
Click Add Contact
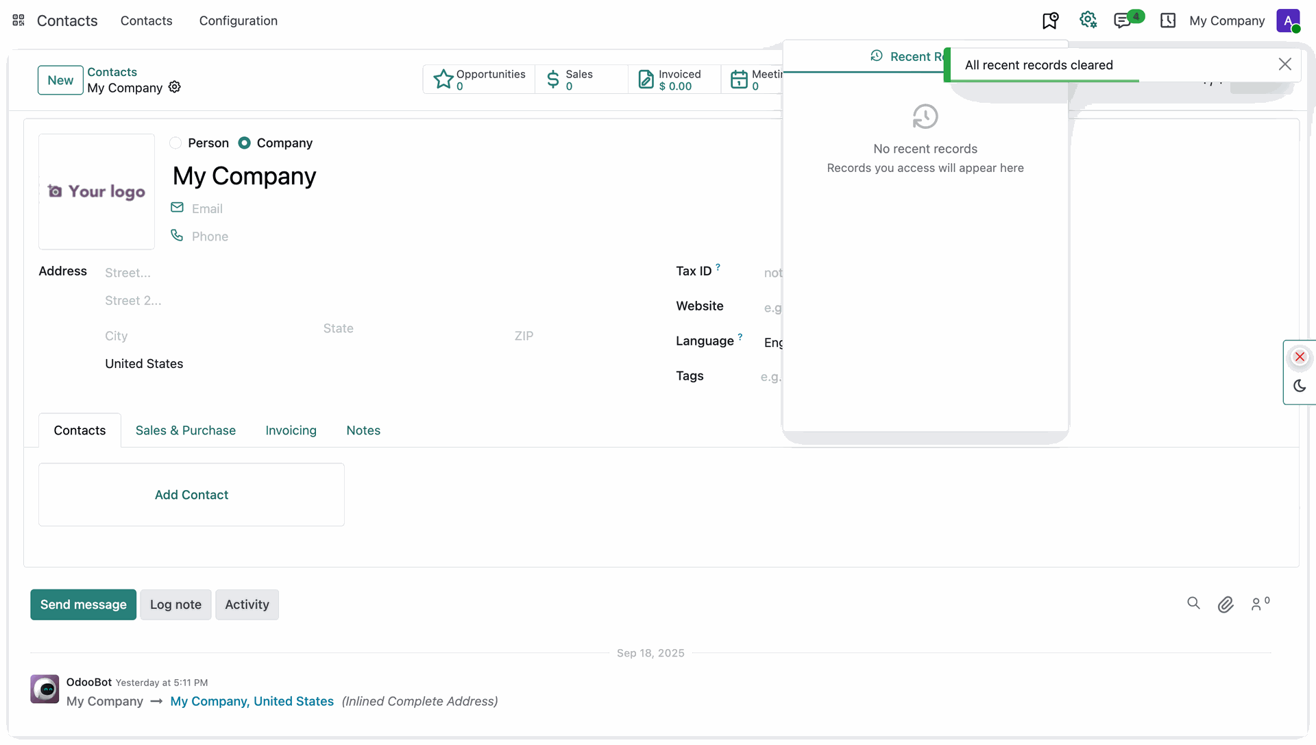191,495
